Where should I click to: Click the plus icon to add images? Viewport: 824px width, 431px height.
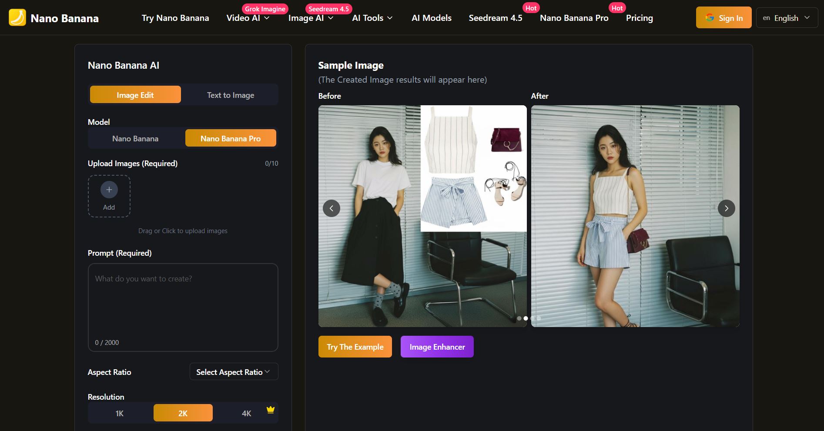tap(109, 190)
